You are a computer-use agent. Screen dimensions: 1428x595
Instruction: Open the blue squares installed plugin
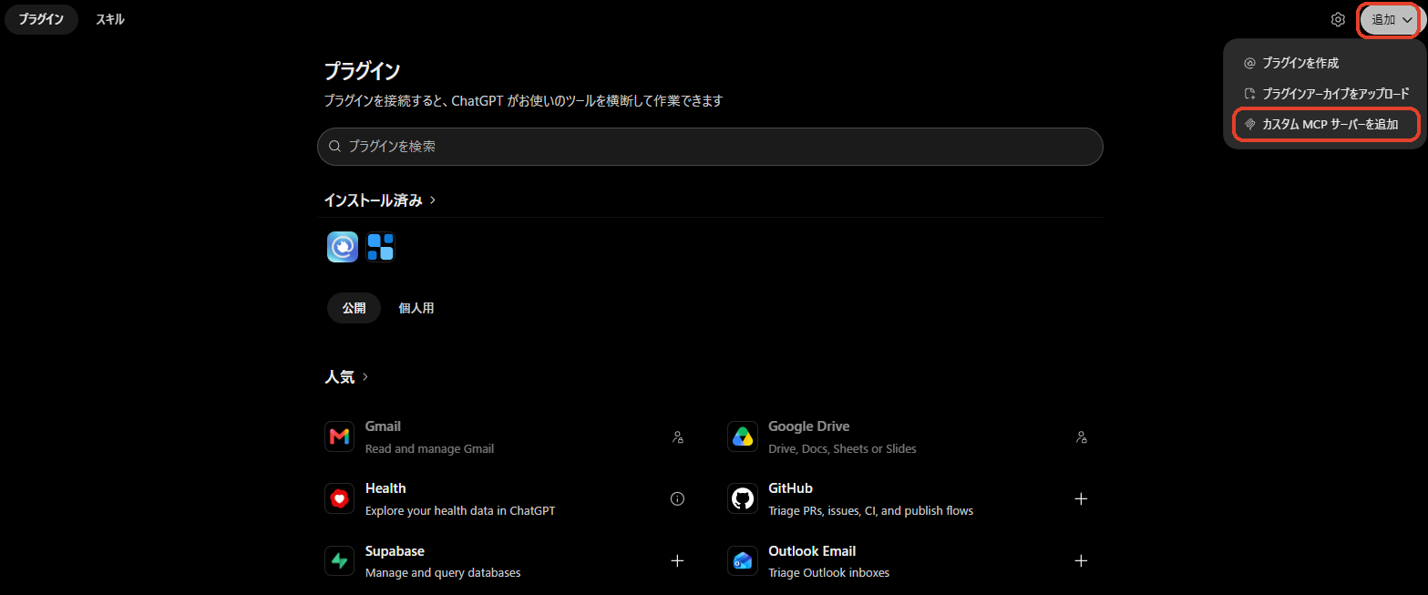380,247
